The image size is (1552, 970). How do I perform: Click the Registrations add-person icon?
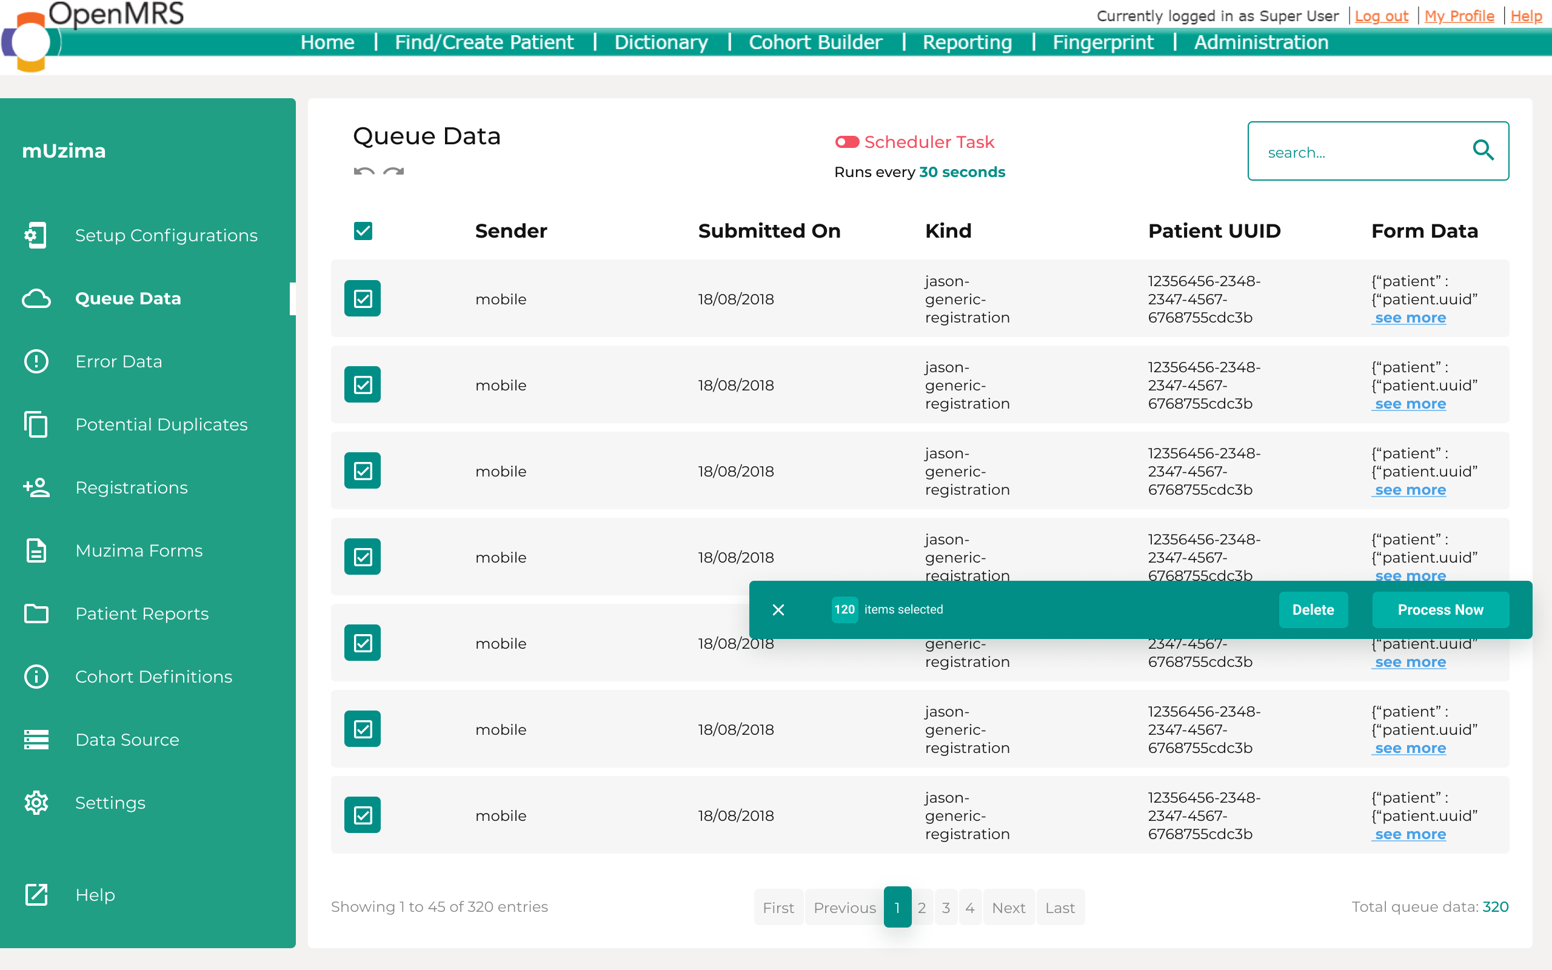click(36, 487)
